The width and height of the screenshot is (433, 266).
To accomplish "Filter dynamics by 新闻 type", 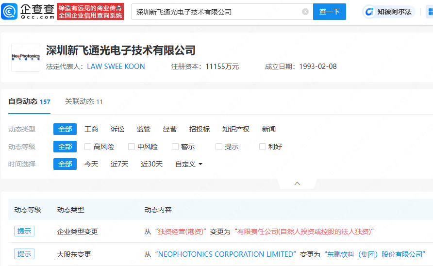I will tap(269, 129).
